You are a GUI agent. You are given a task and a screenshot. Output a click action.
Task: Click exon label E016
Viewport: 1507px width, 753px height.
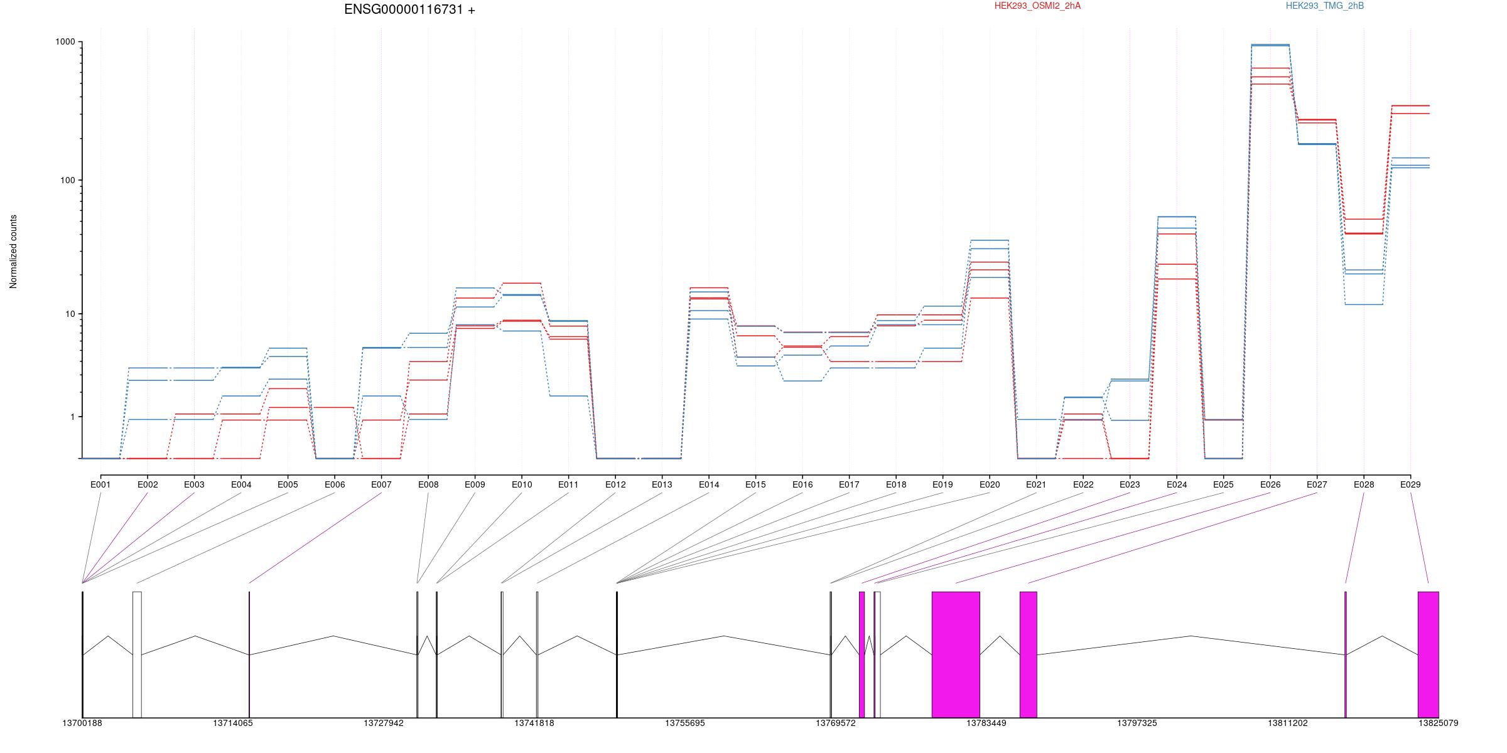click(x=802, y=484)
